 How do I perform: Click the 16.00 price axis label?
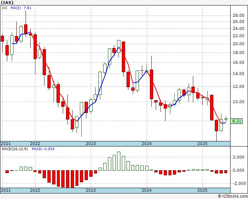tap(239, 62)
